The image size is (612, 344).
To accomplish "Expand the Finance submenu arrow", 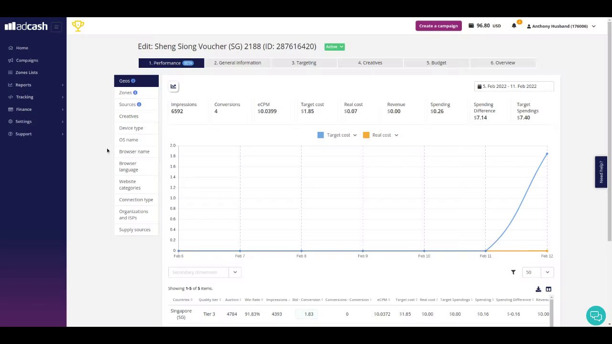I will pyautogui.click(x=63, y=109).
